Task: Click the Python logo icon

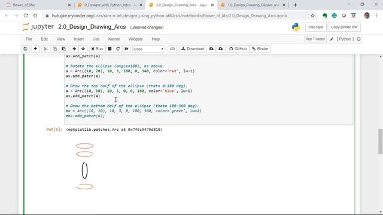Action: point(296,27)
